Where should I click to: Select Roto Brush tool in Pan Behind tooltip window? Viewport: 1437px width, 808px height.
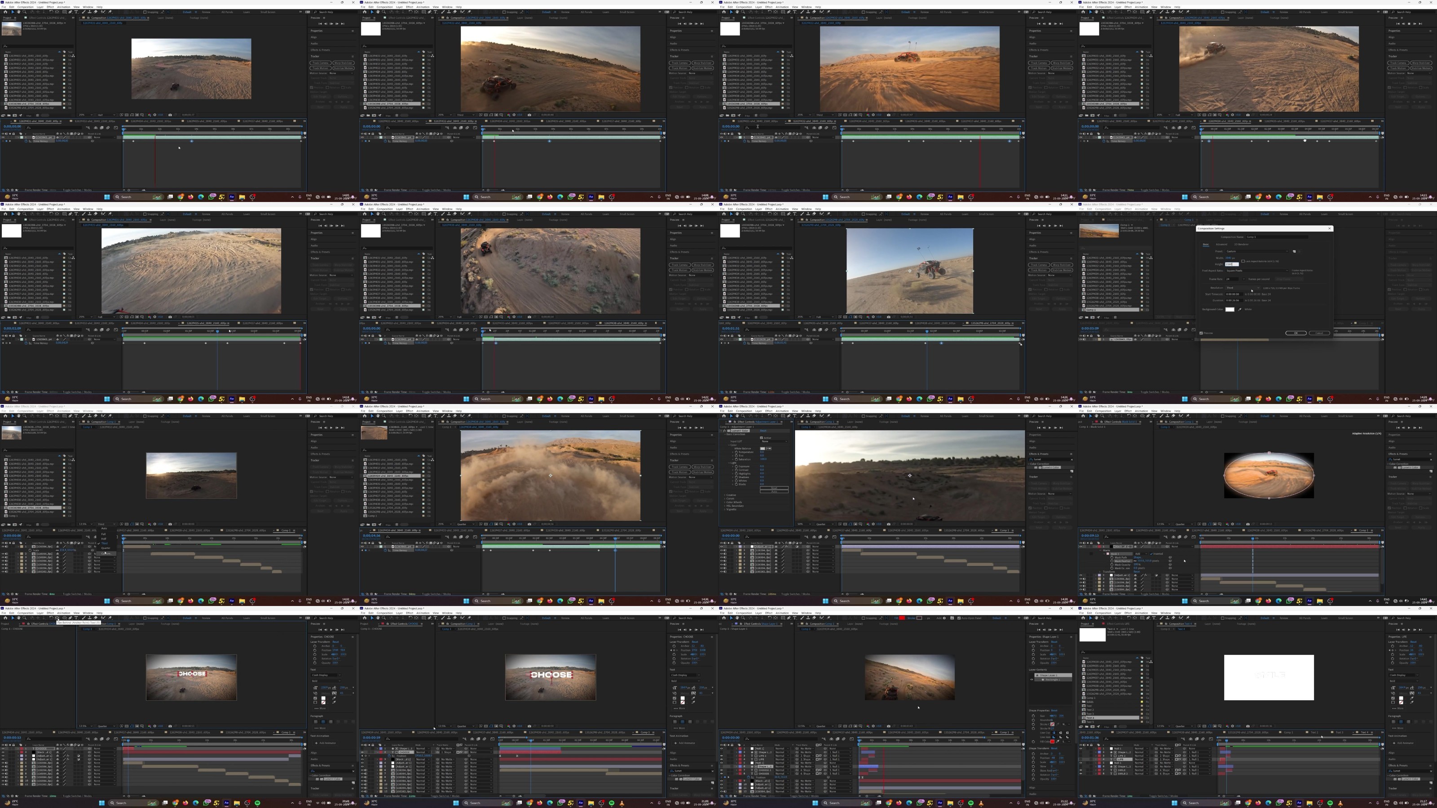pyautogui.click(x=103, y=618)
